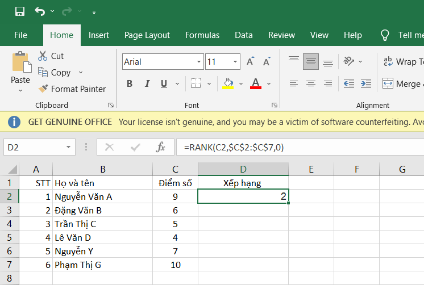Click the Name Box showing D2
This screenshot has height=285, width=424.
click(34, 147)
